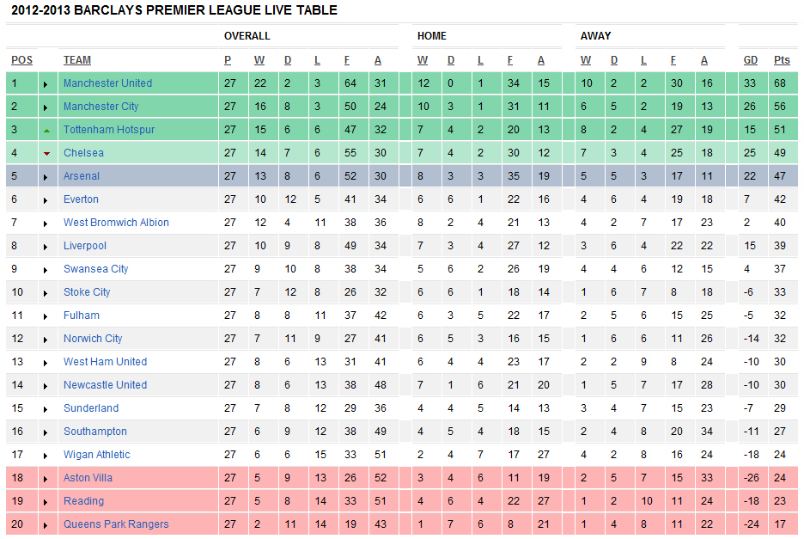
Task: Click the POS column header
Action: [21, 60]
